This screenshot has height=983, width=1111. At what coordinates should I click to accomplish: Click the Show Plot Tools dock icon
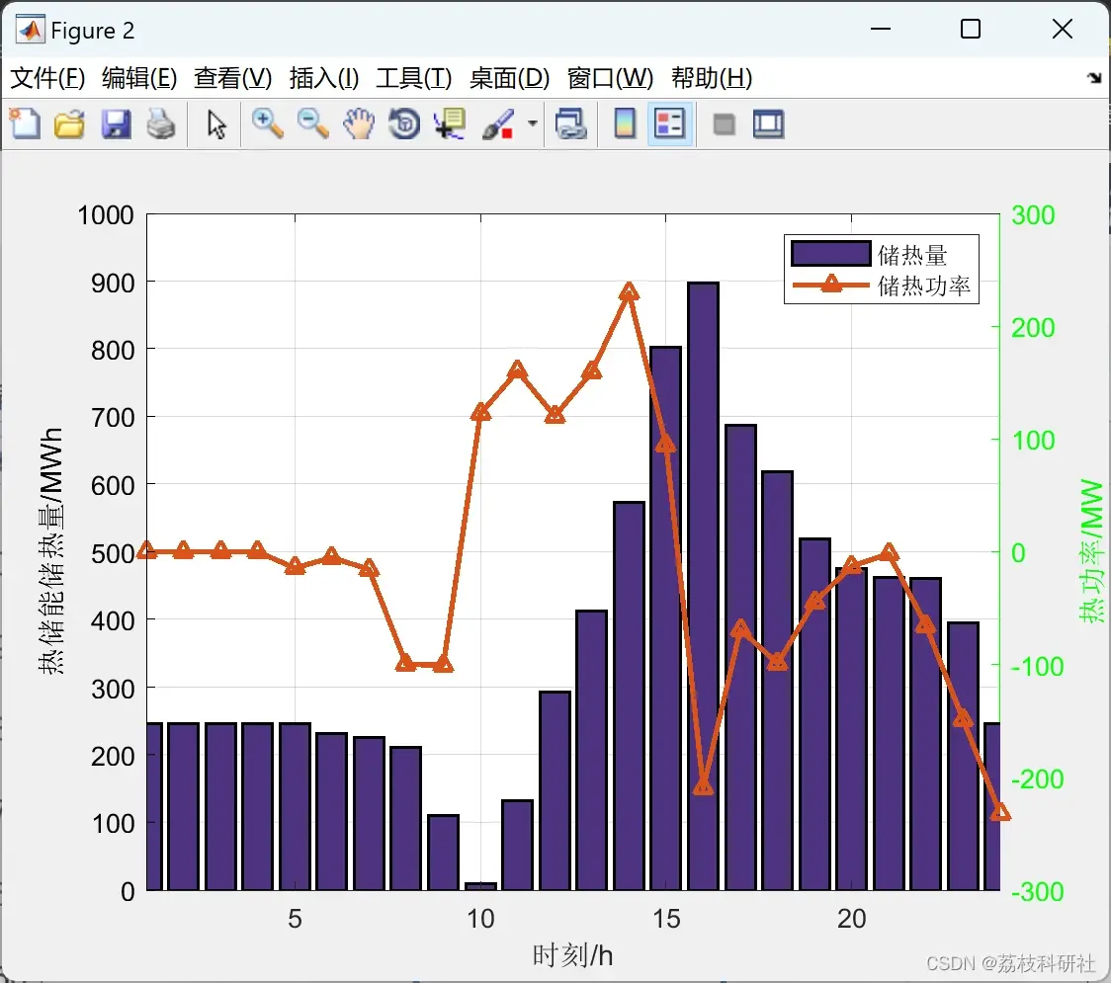click(x=768, y=123)
